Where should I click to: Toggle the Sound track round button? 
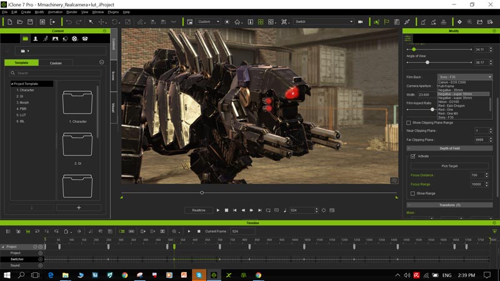tap(41, 265)
